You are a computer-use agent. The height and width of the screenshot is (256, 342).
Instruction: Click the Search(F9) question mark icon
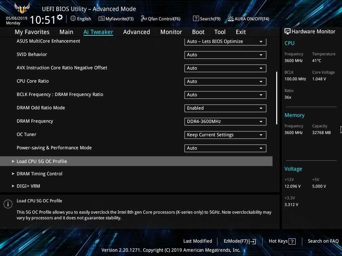(196, 19)
